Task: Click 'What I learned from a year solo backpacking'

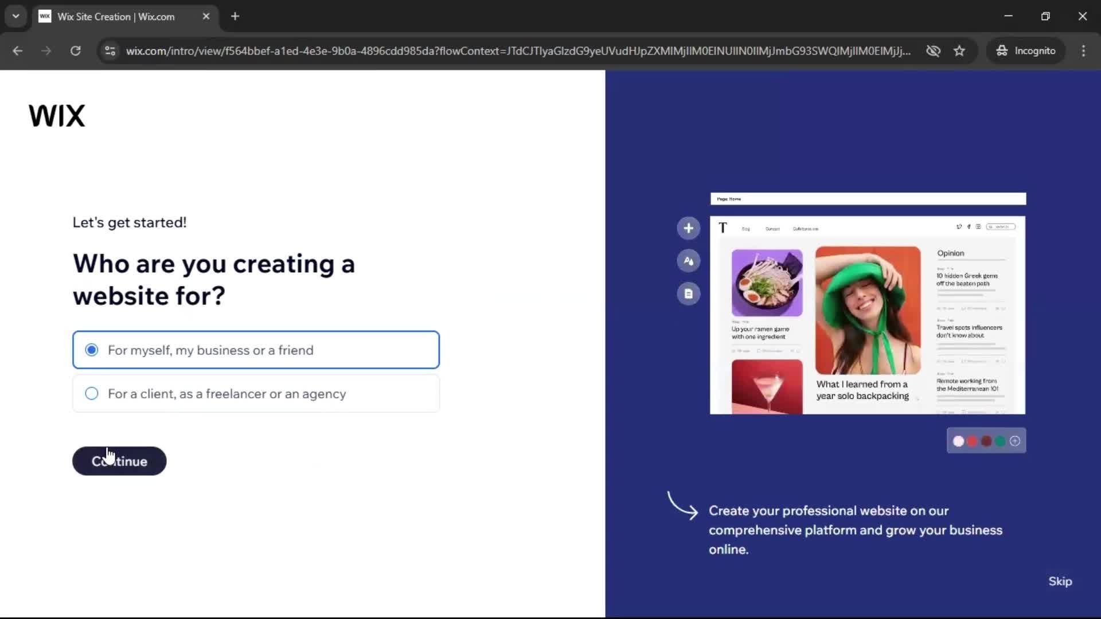Action: click(x=862, y=390)
